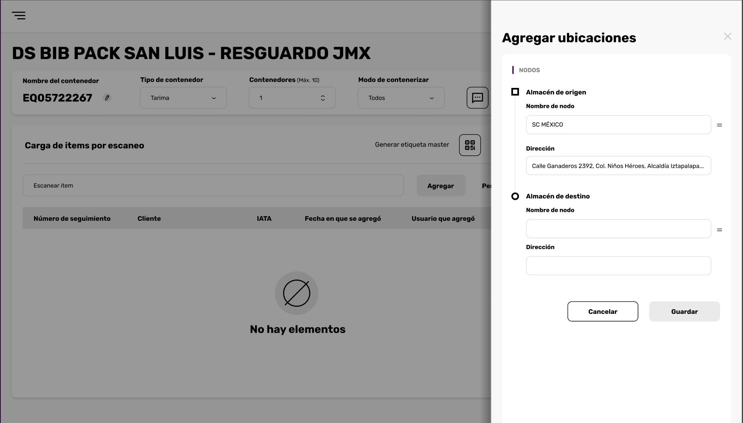Image resolution: width=743 pixels, height=423 pixels.
Task: Click destination Nombre de nodo field
Action: click(x=618, y=228)
